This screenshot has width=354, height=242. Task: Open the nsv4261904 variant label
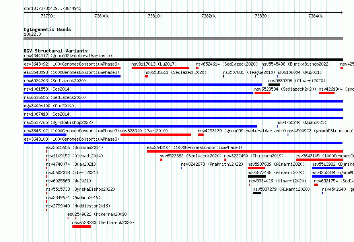[336, 89]
